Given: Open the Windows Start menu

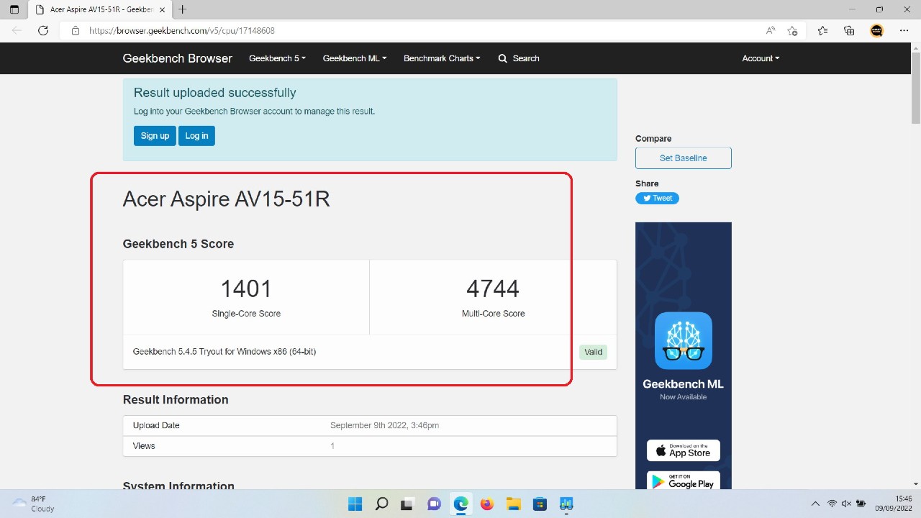Looking at the screenshot, I should click(355, 504).
